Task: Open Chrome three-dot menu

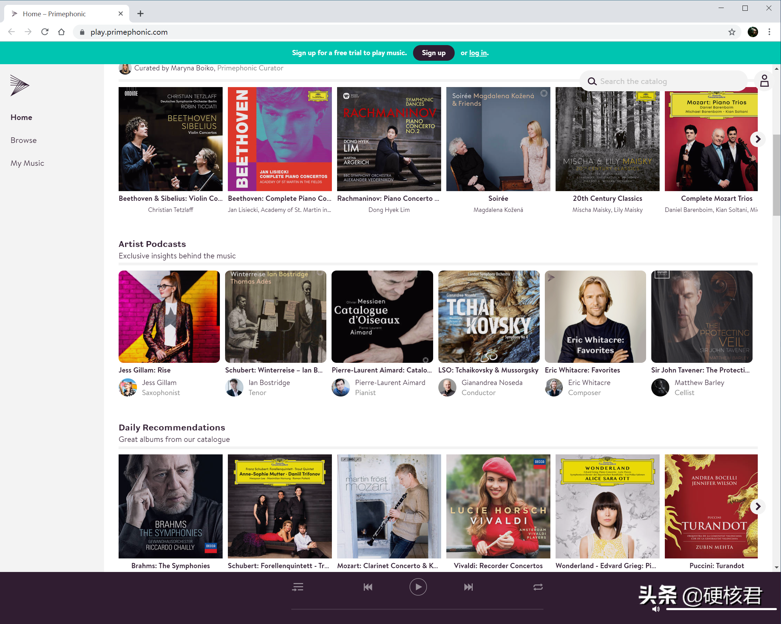Action: [x=770, y=32]
